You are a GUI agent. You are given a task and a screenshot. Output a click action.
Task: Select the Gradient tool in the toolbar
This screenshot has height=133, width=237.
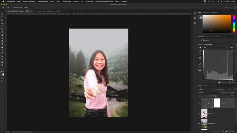point(2,41)
